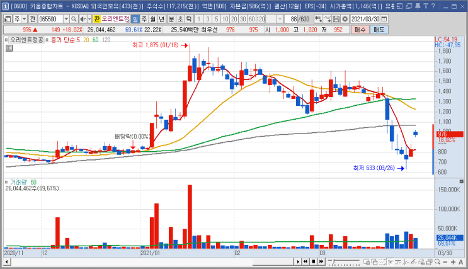This screenshot has width=468, height=269.
Task: Click the candle count field 88
Action: [x=291, y=19]
